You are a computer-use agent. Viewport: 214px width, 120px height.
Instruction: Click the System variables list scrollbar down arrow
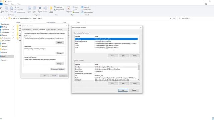139,80
